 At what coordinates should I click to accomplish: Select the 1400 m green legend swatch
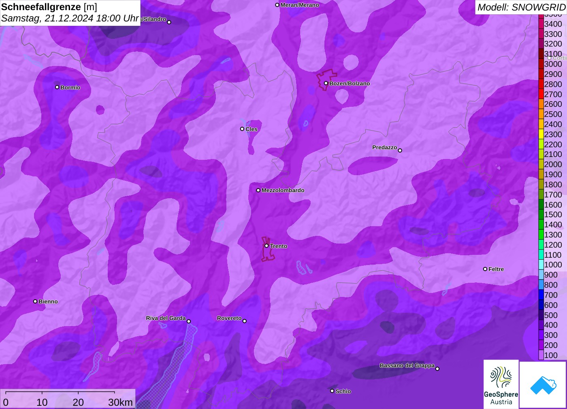point(541,225)
